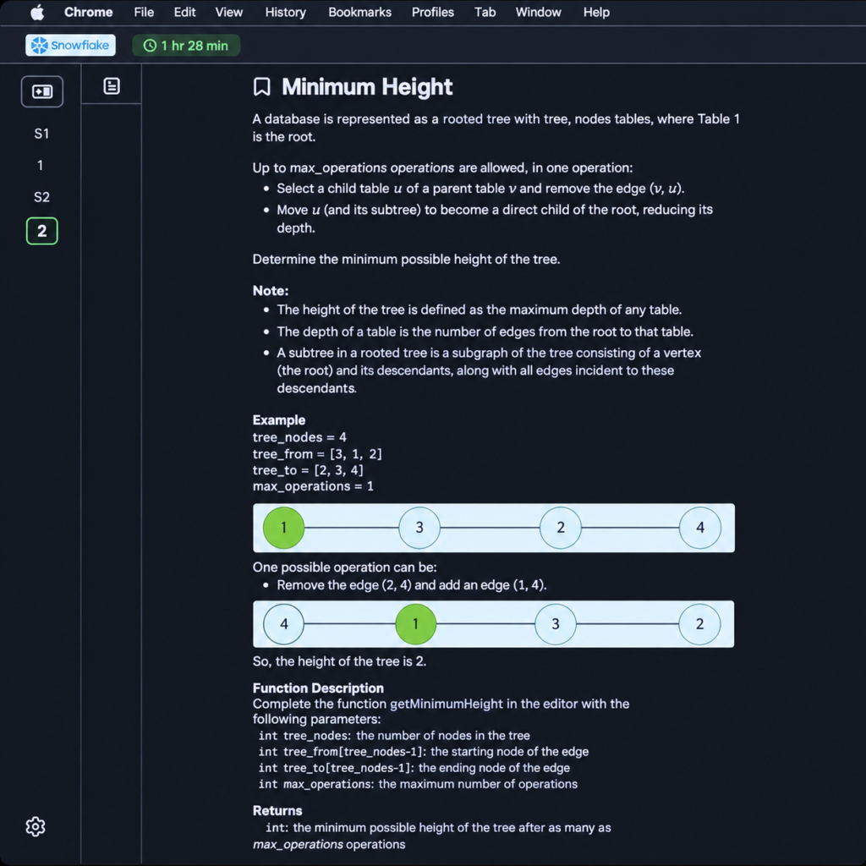Image resolution: width=866 pixels, height=866 pixels.
Task: Go to question 1 in sidebar
Action: point(41,165)
